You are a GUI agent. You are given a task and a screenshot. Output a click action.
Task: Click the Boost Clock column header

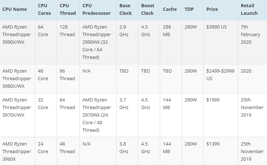coord(149,10)
